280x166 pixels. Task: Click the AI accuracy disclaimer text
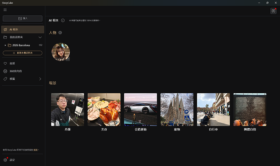[x=84, y=20]
